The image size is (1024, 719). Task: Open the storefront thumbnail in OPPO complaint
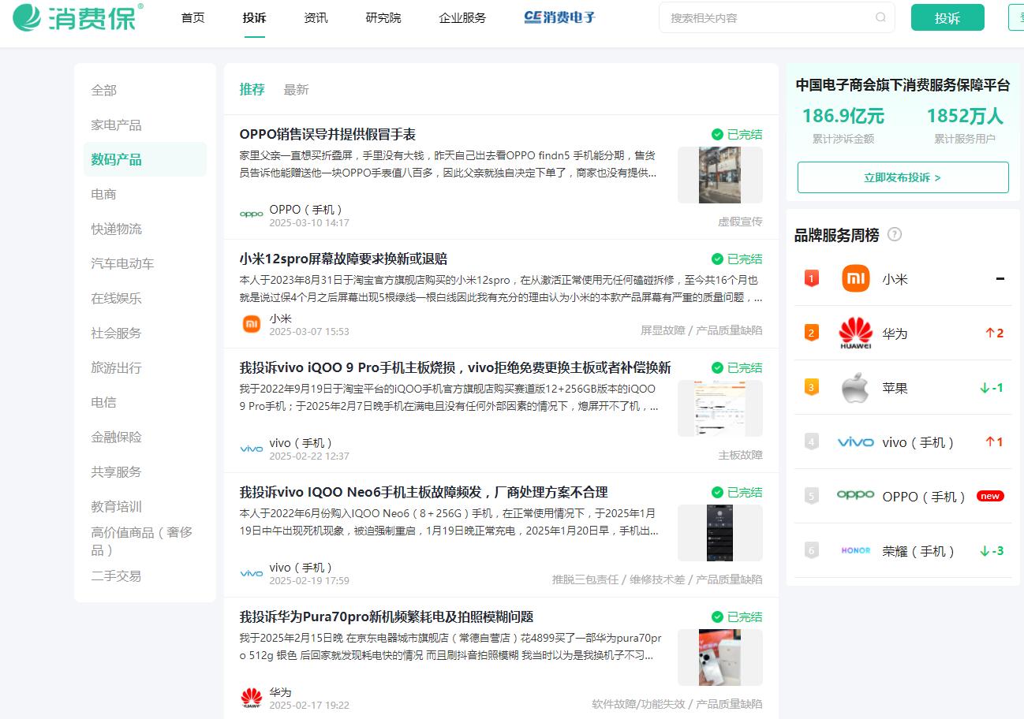[719, 175]
